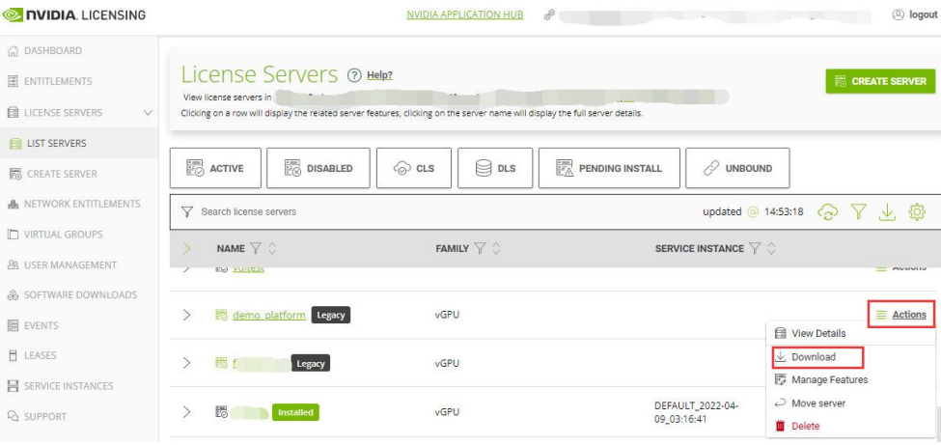
Task: Click Legacy badge next to demo_platform
Action: click(x=330, y=315)
